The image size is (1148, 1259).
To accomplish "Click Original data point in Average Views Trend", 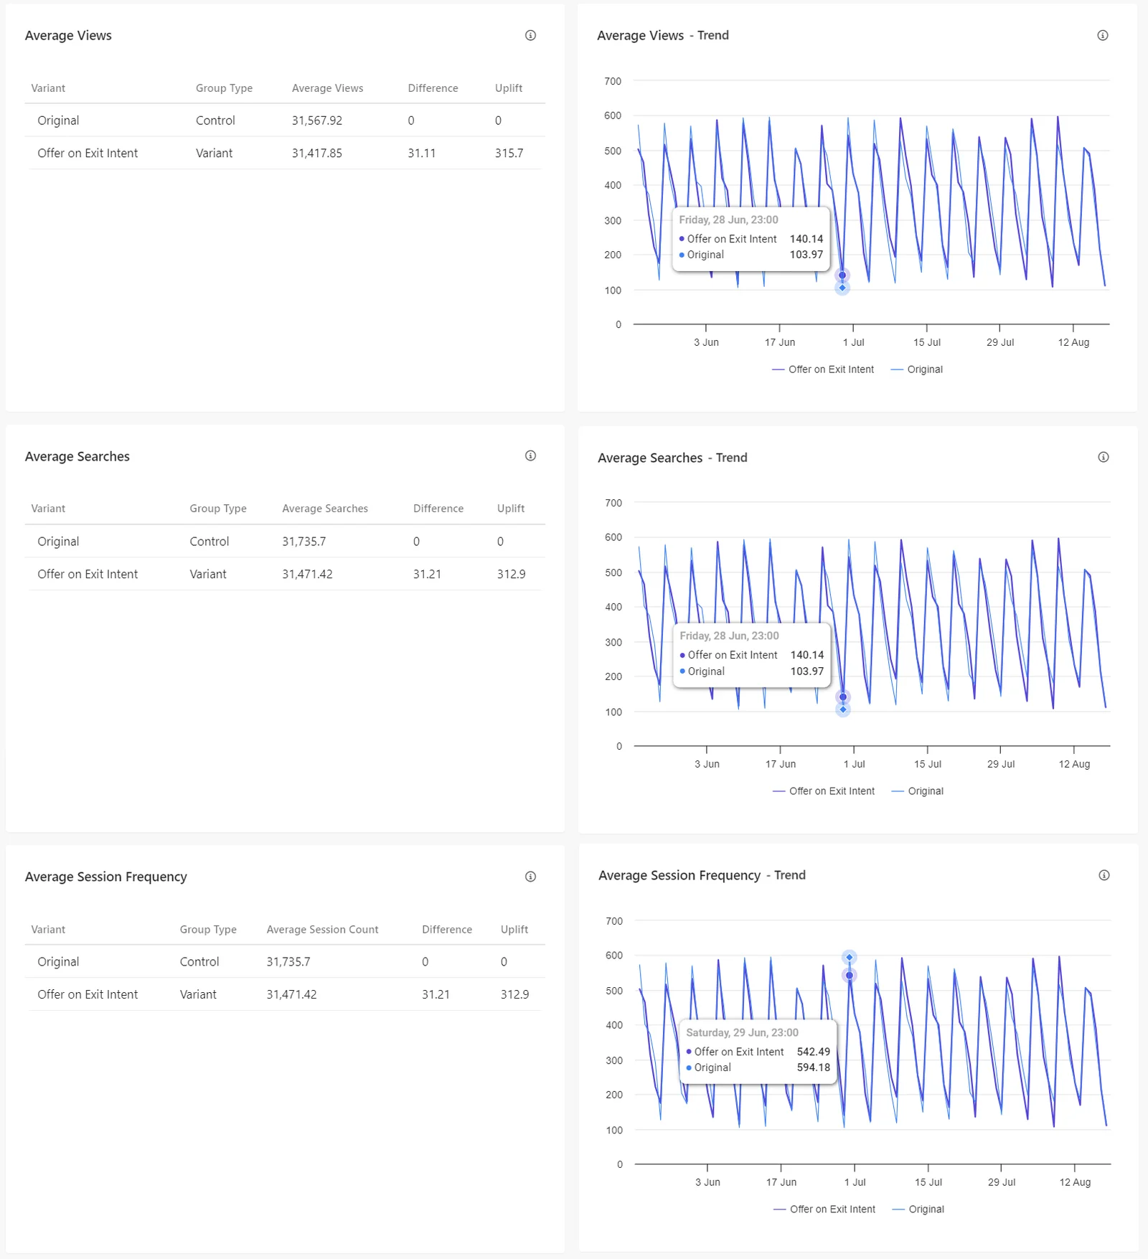I will pyautogui.click(x=842, y=288).
